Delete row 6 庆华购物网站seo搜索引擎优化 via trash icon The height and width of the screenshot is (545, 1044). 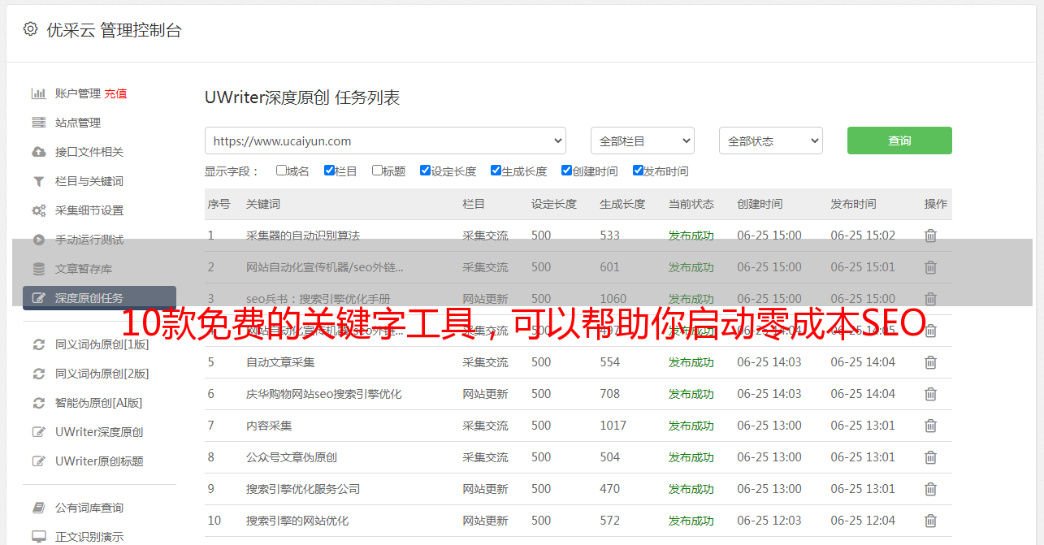pos(931,394)
